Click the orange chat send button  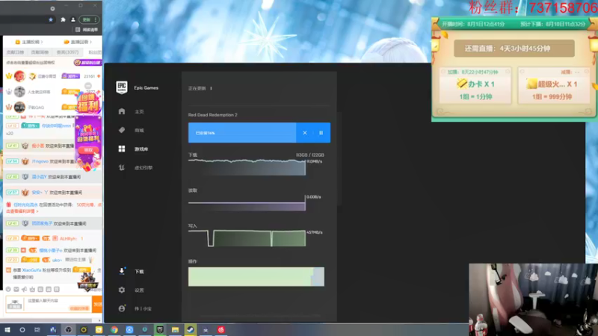tap(97, 304)
